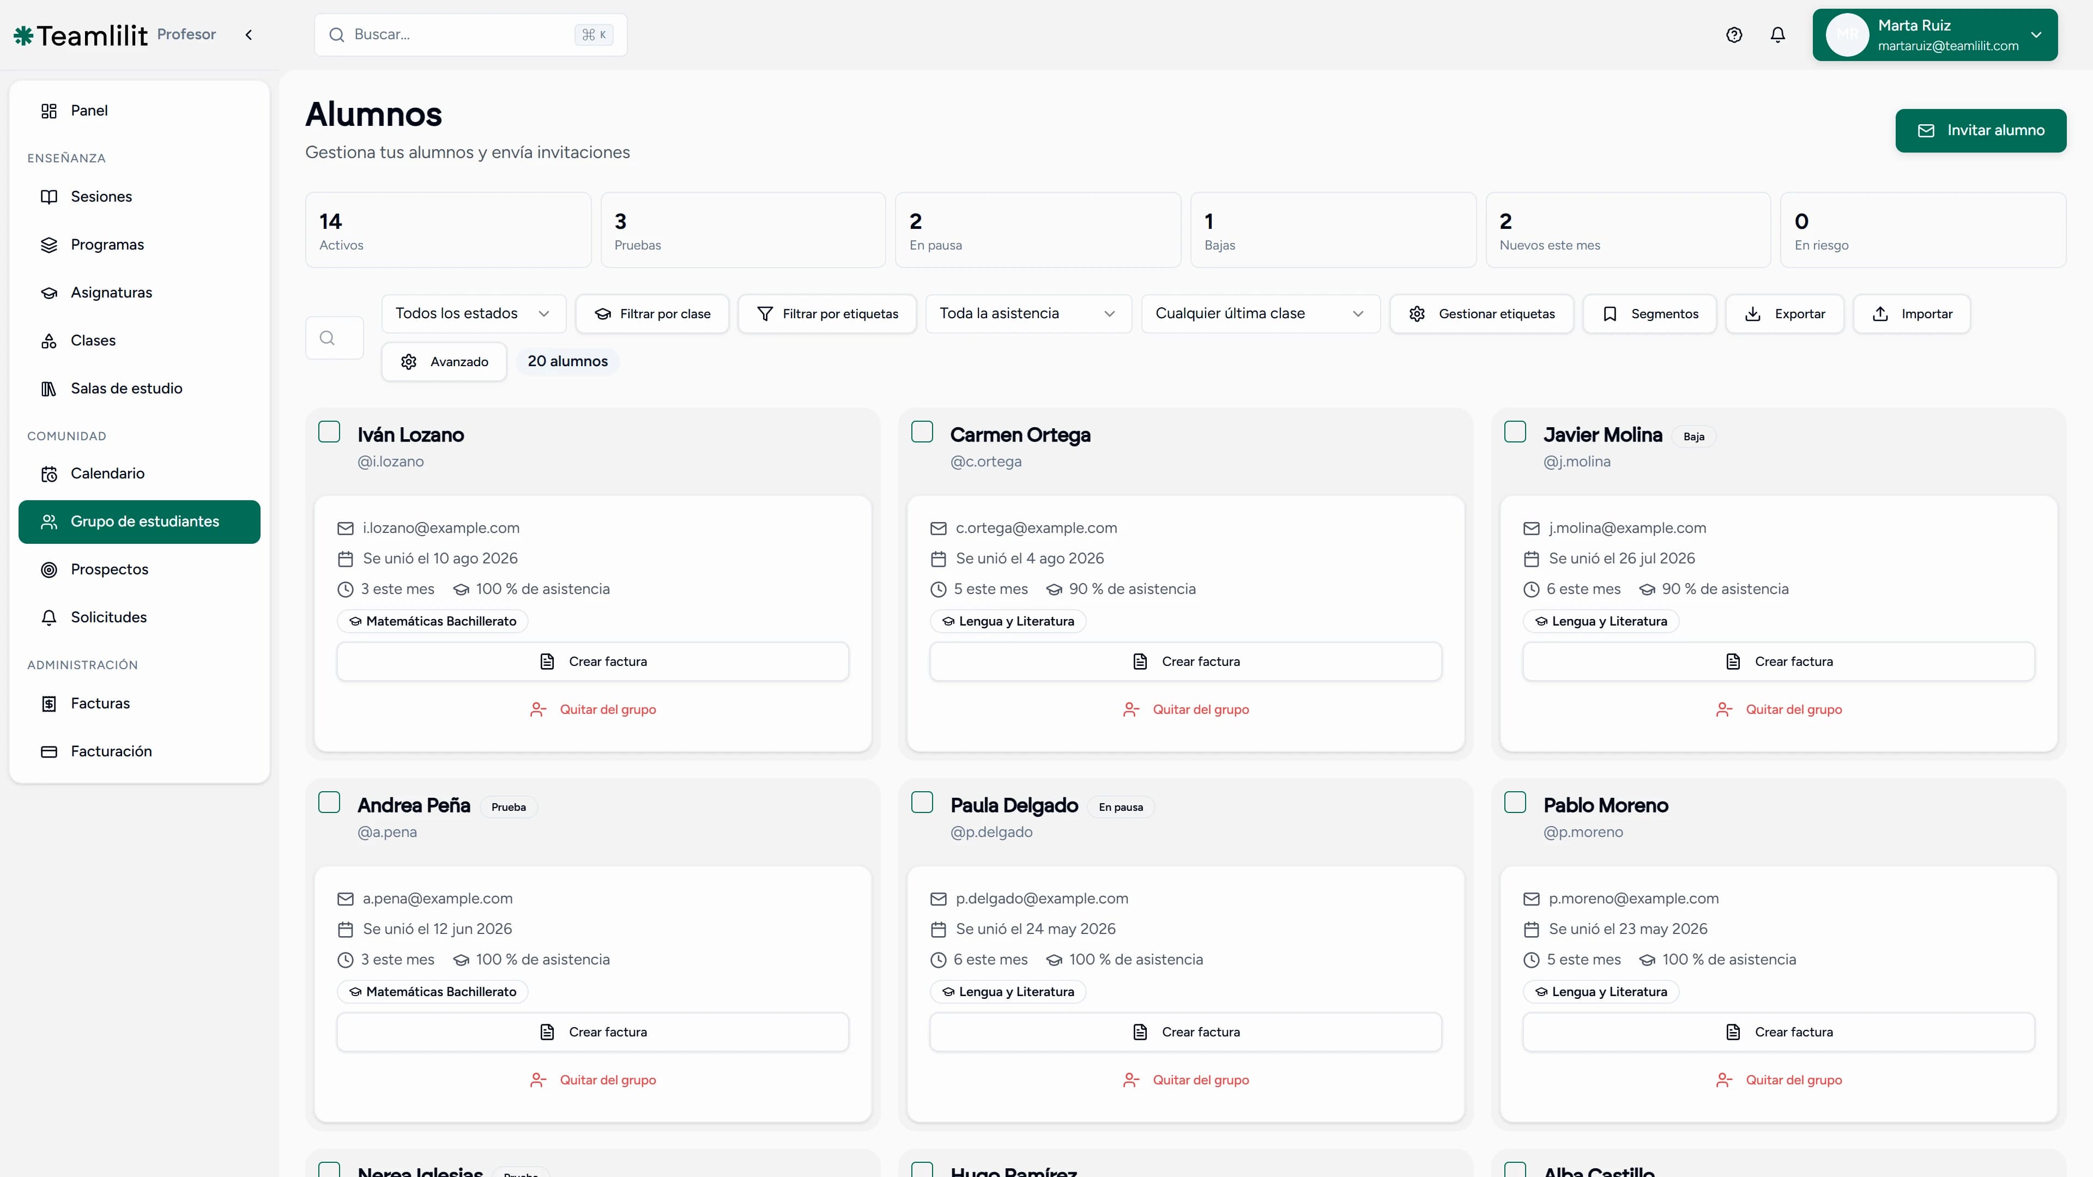
Task: Click the attendance cap icon on Andrea Peña's card
Action: pos(462,960)
